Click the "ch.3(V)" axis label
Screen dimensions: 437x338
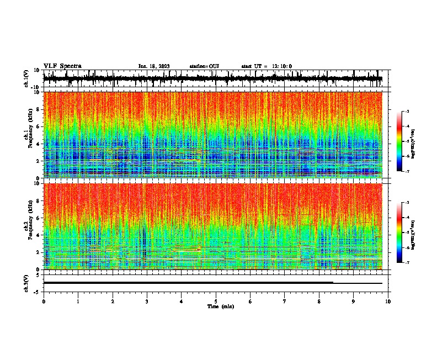click(x=26, y=283)
